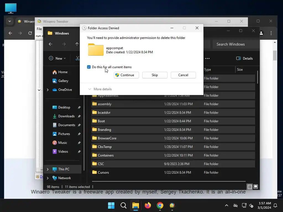Launch Firefox from taskbar
This screenshot has width=283, height=212.
148,205
